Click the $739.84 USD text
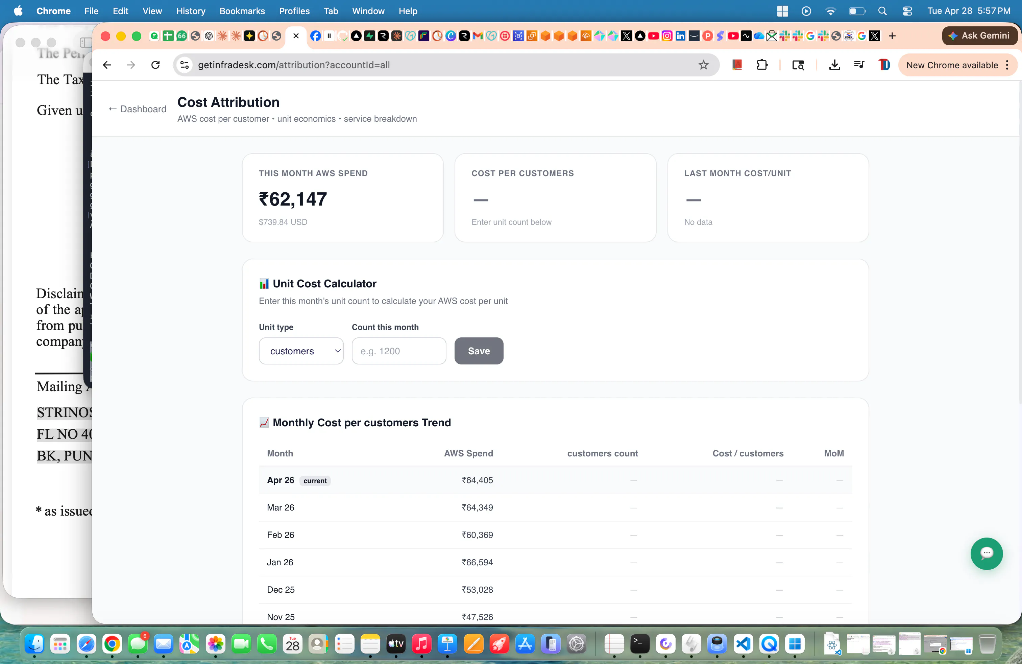Screen dimensions: 1022x664 [x=283, y=222]
